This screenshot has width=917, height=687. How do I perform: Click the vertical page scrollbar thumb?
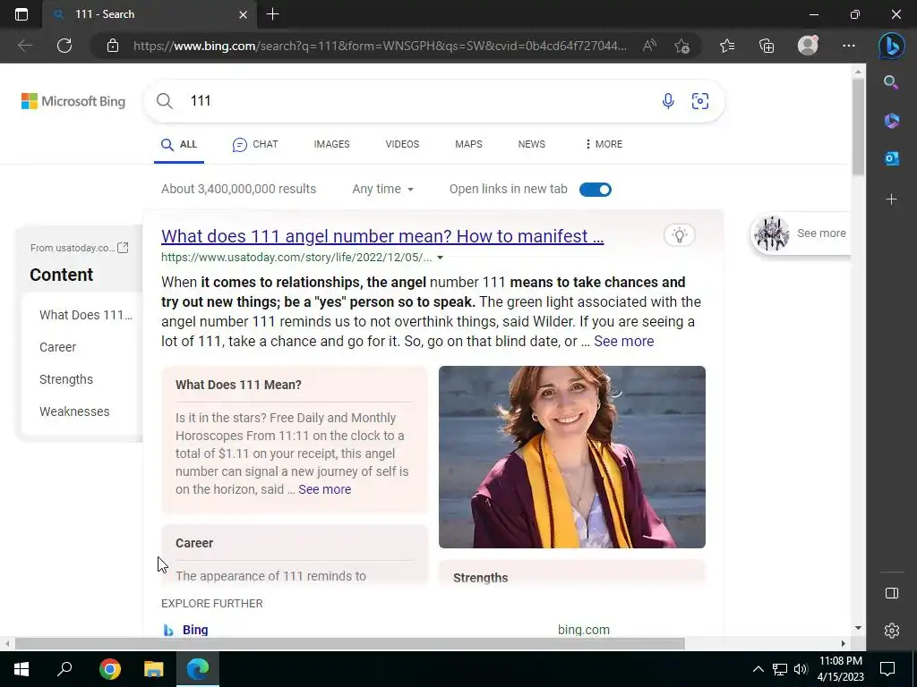tap(858, 127)
